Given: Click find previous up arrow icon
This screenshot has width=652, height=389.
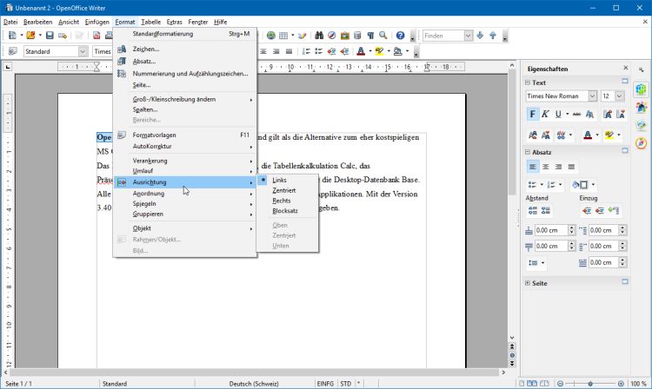Looking at the screenshot, I should 493,36.
